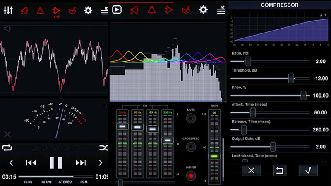331x186 pixels.
Task: Toggle the Mute knob
Action: click(x=191, y=119)
